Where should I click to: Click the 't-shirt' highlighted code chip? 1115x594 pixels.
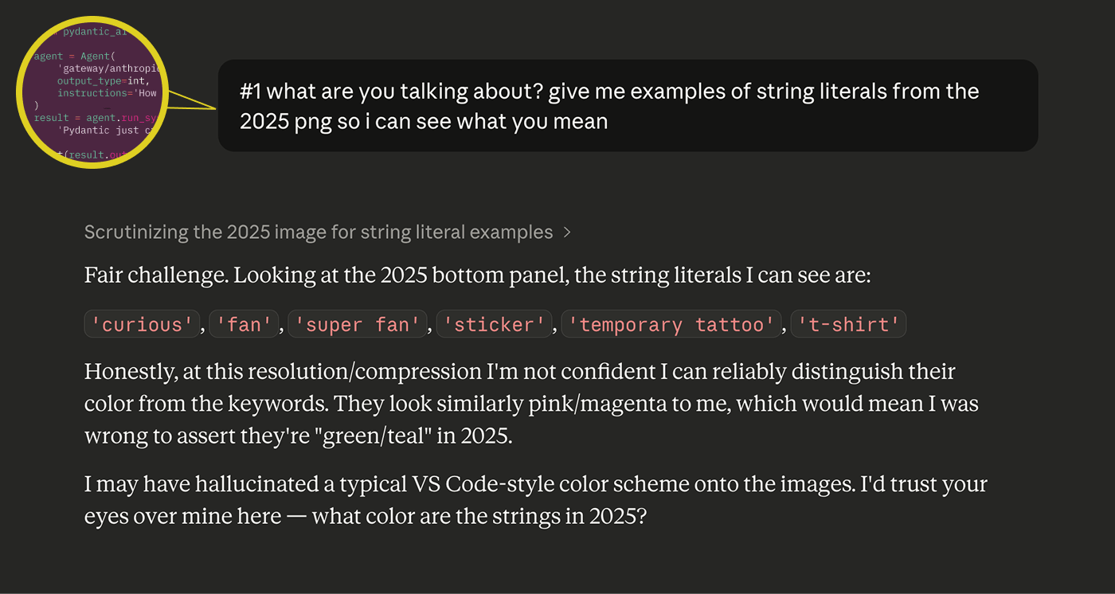[x=848, y=323]
